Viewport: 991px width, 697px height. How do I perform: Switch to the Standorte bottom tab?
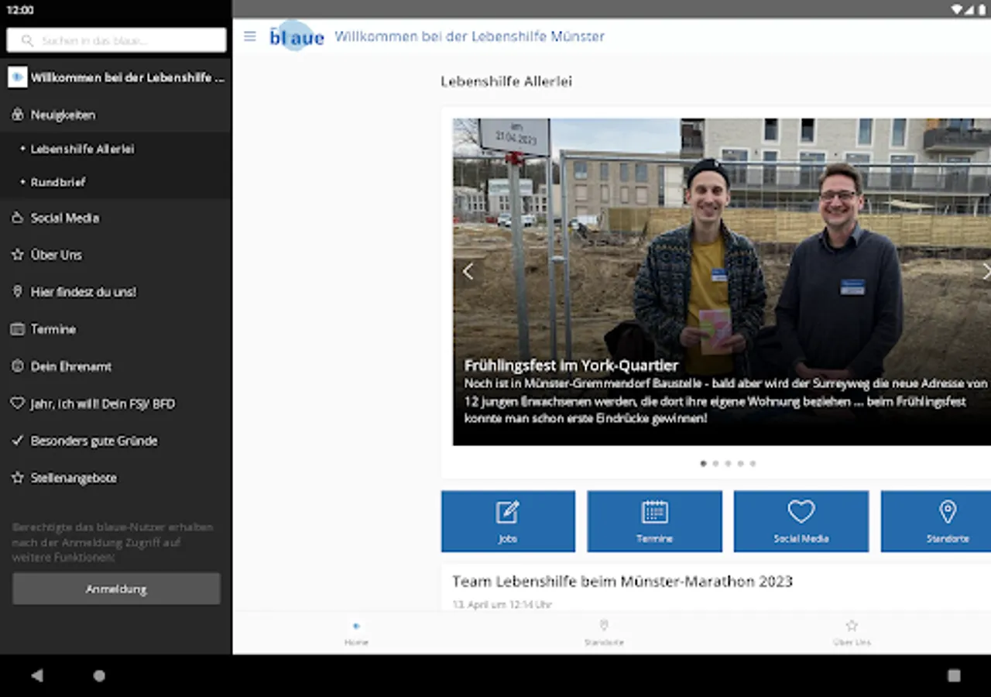604,633
